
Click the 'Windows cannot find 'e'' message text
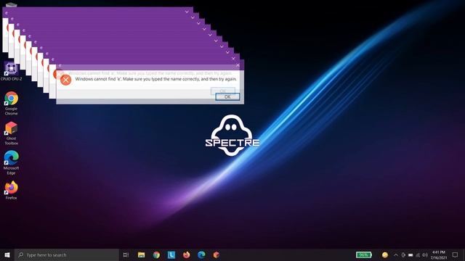(x=156, y=79)
